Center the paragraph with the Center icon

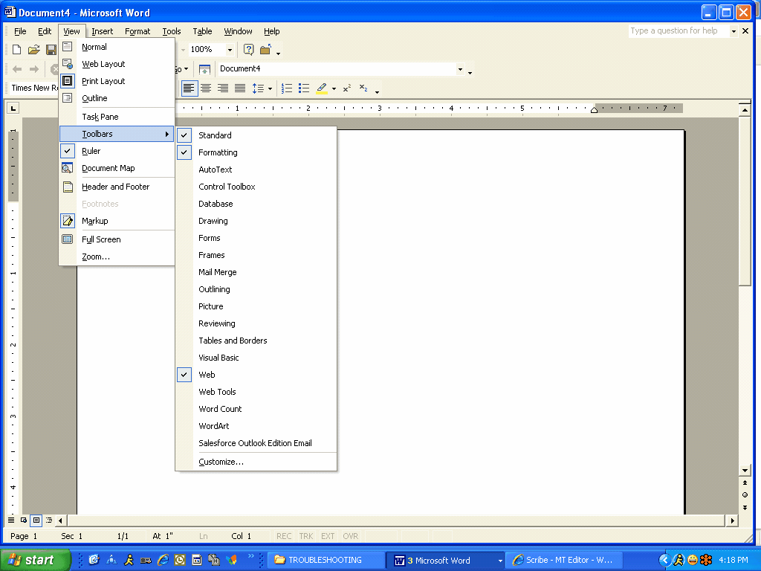point(206,88)
